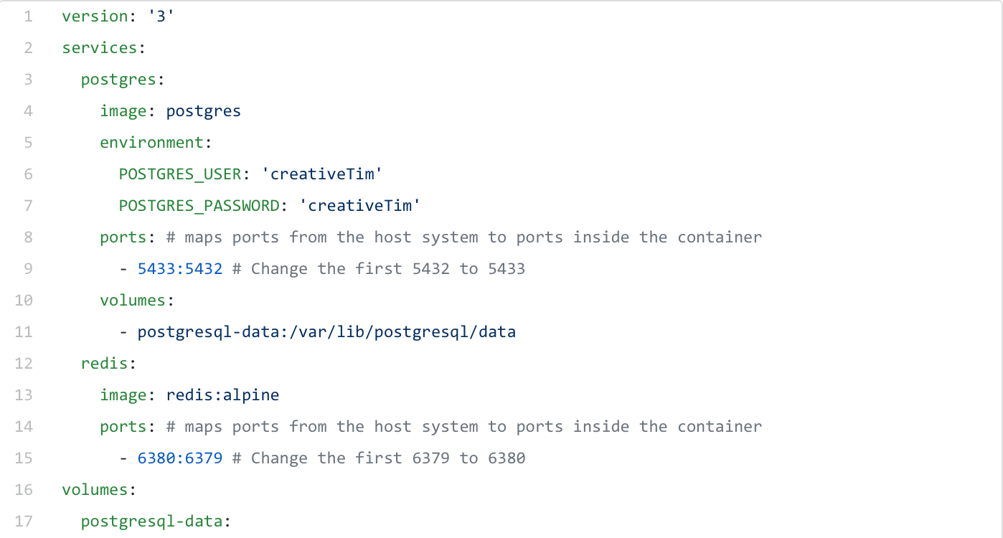The image size is (1003, 538).
Task: Click the postgres ports mapping comment on line 8
Action: (x=463, y=237)
